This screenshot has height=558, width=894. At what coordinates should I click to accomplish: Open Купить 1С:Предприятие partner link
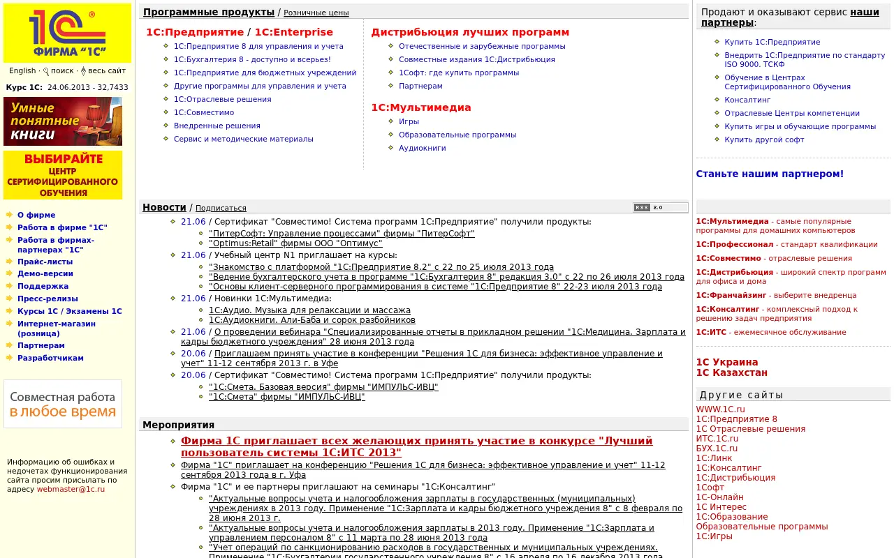coord(772,42)
